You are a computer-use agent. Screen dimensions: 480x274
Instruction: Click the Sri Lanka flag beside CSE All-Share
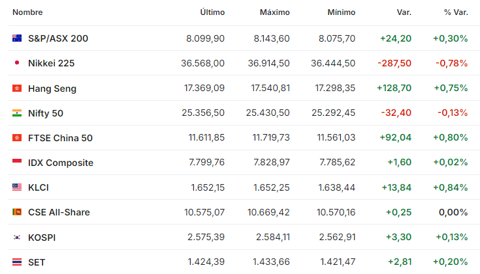point(17,212)
